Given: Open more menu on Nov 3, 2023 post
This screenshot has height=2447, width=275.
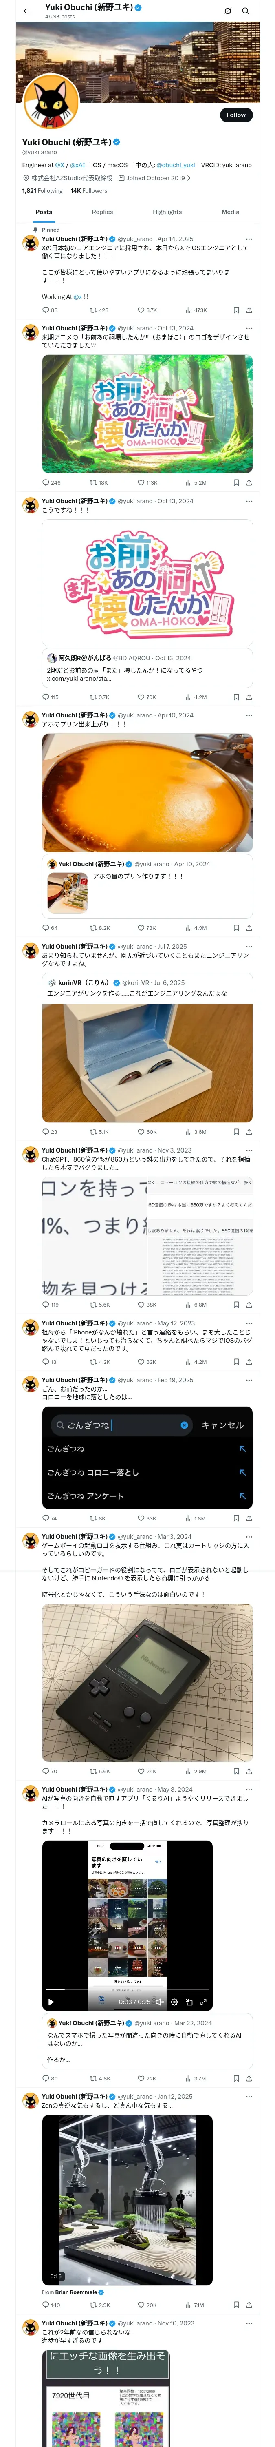Looking at the screenshot, I should 249,1150.
